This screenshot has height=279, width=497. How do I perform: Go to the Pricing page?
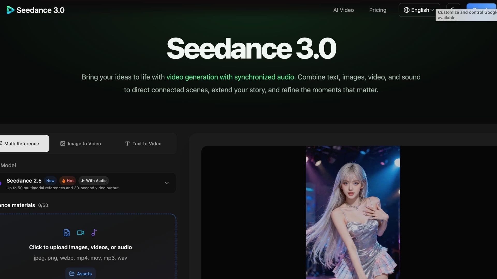pos(378,10)
